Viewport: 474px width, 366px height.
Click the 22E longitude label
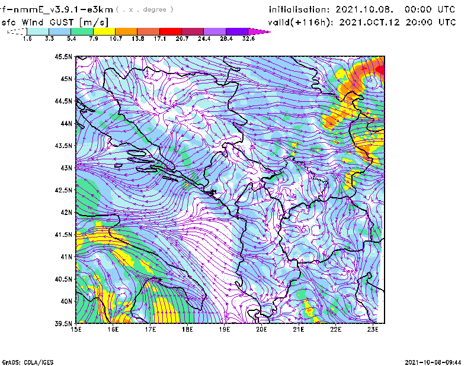pos(336,329)
